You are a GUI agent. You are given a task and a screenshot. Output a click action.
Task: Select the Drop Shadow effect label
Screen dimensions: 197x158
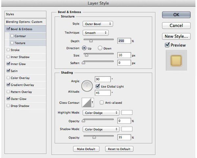(x=20, y=106)
